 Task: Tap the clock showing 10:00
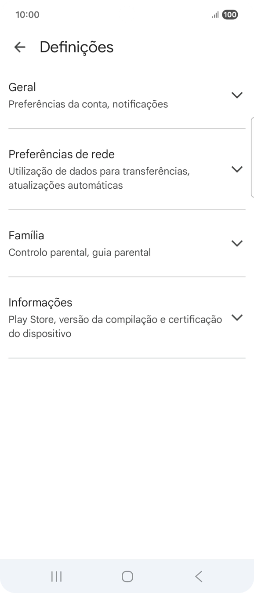(x=28, y=15)
